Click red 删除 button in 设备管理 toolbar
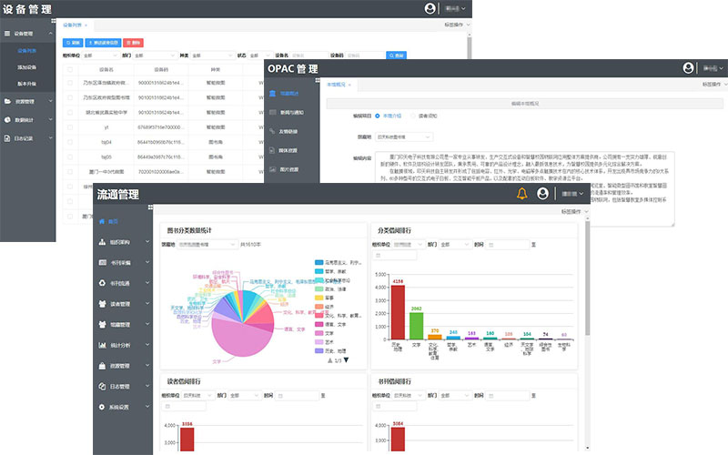This screenshot has width=728, height=455. (x=133, y=43)
